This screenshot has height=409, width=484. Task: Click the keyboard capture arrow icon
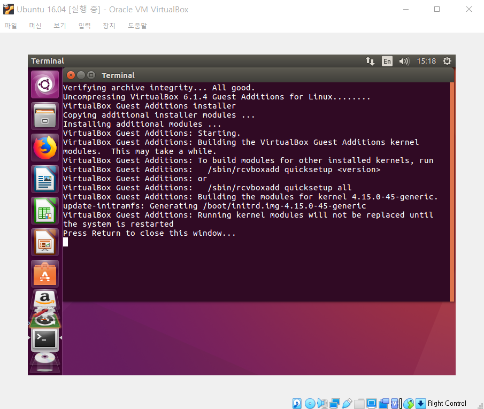tap(420, 404)
